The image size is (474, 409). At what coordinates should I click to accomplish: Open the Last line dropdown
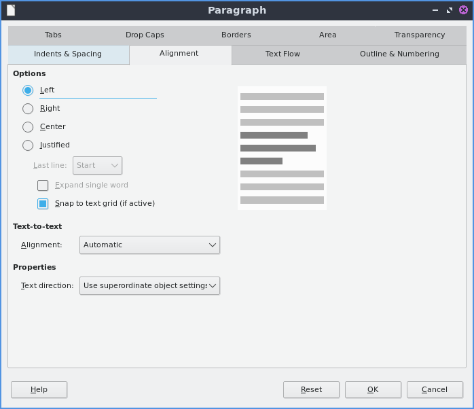[97, 165]
